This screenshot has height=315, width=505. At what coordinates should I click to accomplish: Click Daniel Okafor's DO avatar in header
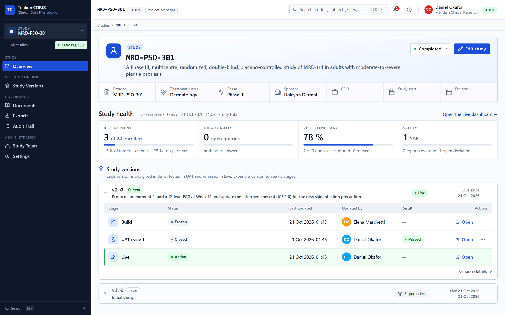[428, 10]
